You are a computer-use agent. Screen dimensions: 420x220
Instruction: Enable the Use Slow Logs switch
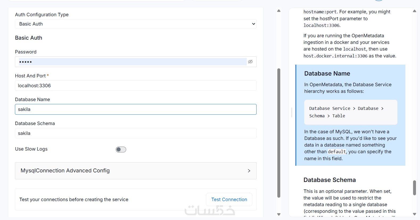point(121,150)
